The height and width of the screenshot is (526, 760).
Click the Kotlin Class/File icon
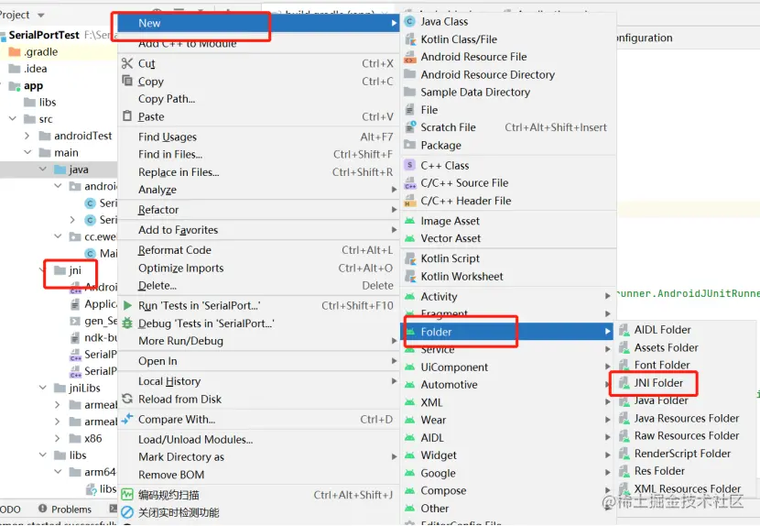coord(410,38)
